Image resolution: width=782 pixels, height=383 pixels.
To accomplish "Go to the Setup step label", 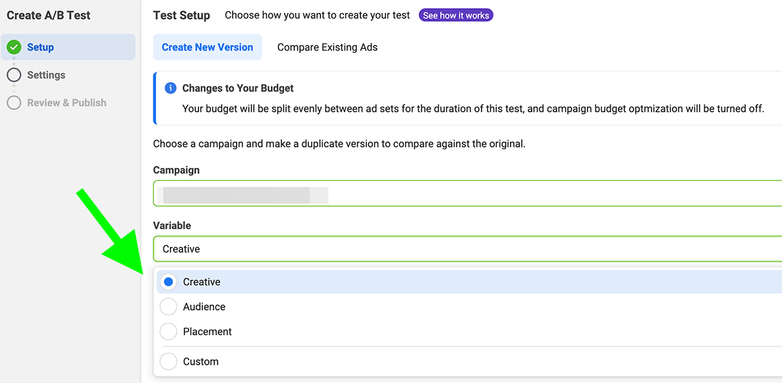I will point(40,47).
